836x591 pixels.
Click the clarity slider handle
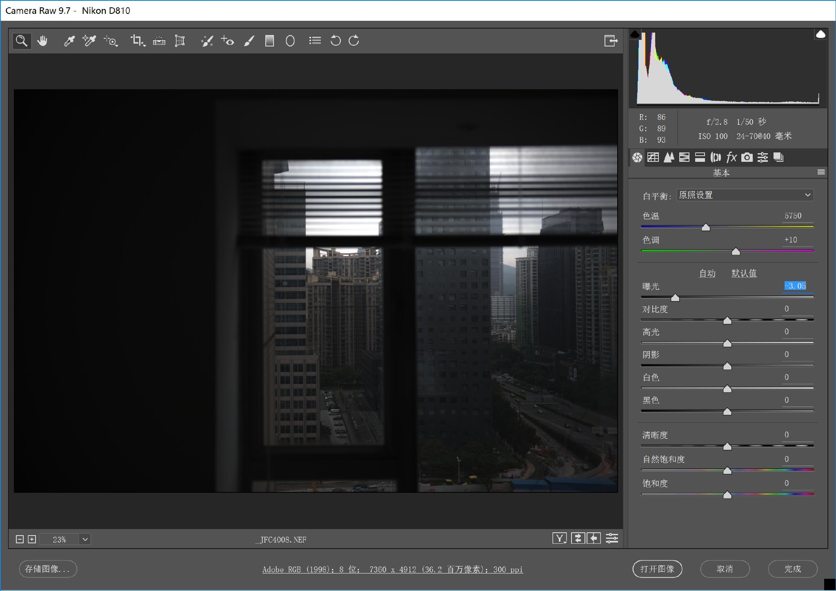pyautogui.click(x=727, y=447)
